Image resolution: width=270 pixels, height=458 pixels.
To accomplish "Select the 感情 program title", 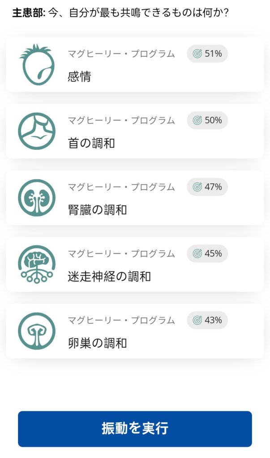I will 79,76.
